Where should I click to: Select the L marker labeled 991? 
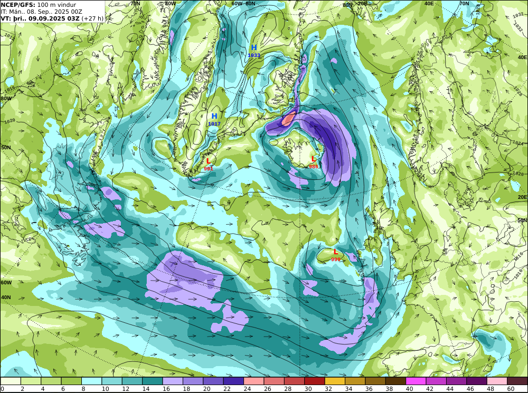pos(209,161)
